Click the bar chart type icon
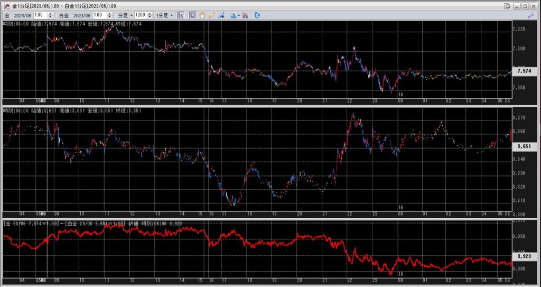The height and width of the screenshot is (287, 541). point(234,15)
